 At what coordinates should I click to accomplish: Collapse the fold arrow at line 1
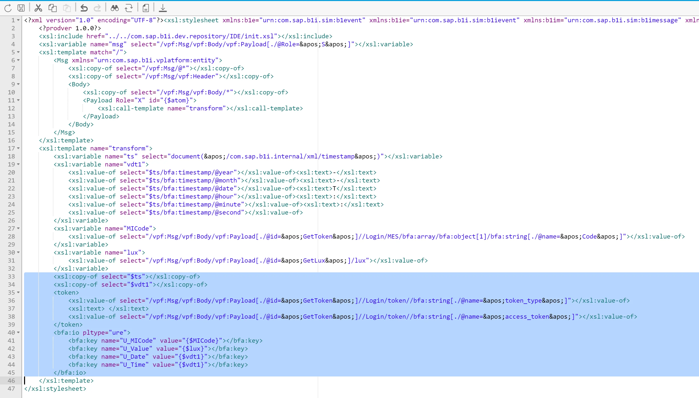pos(18,20)
